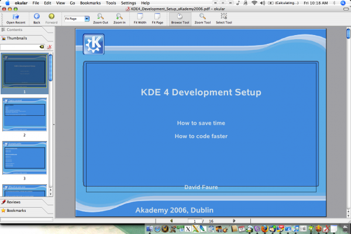Open the Bluetooth status menu

[x=334, y=3]
